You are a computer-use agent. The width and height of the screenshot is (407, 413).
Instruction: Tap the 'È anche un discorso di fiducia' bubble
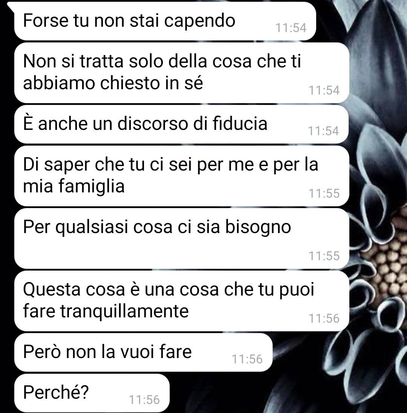pyautogui.click(x=181, y=124)
